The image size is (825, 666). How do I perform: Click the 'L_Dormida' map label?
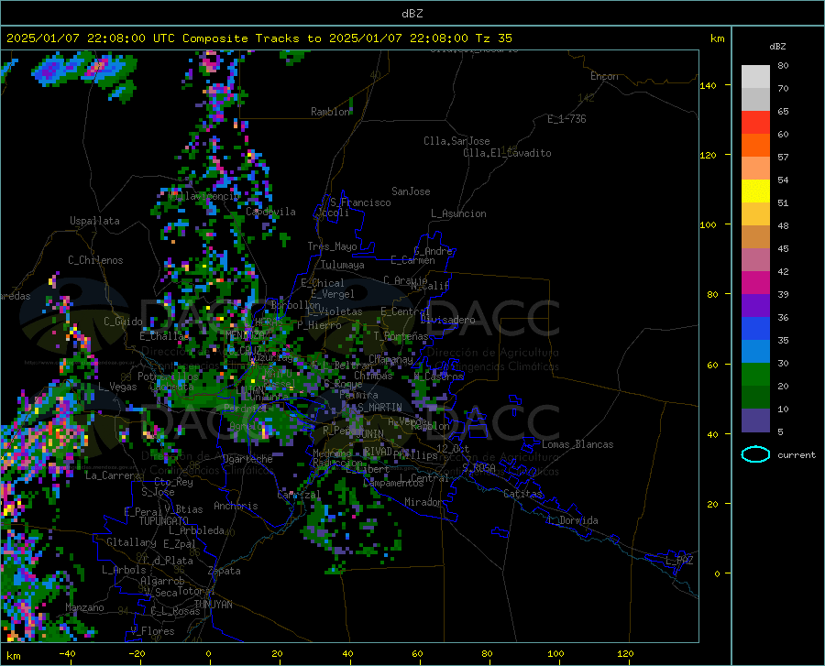tap(573, 520)
